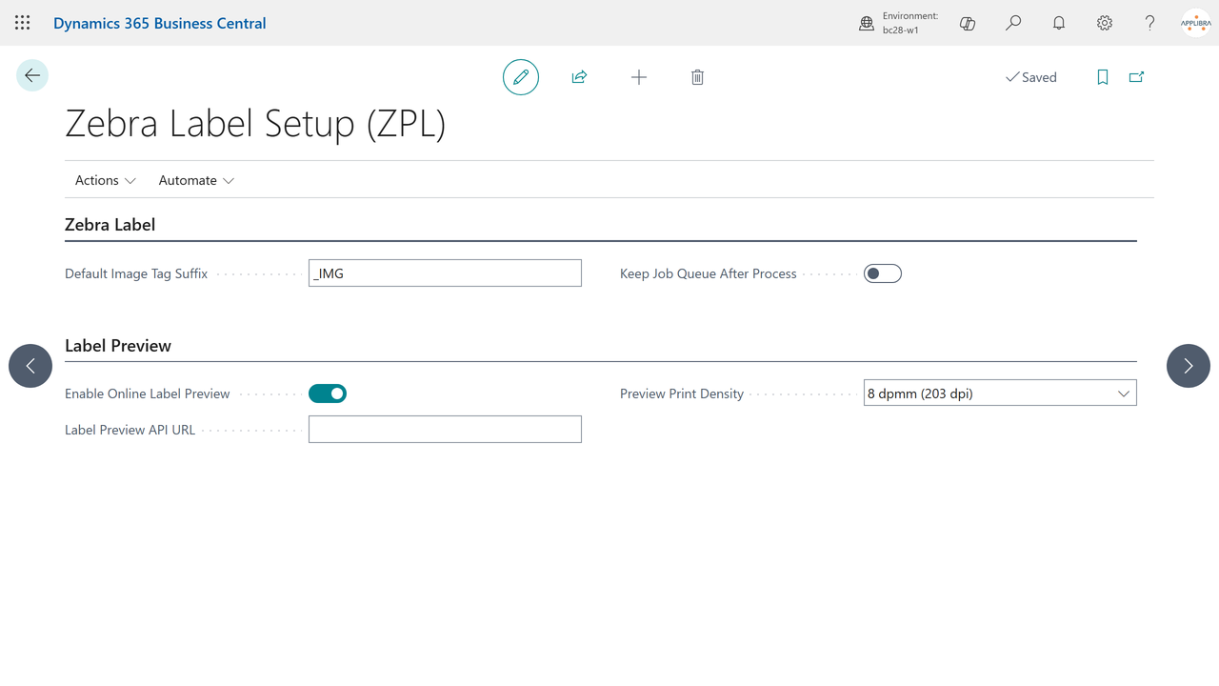Go to next record arrow

coord(1189,366)
